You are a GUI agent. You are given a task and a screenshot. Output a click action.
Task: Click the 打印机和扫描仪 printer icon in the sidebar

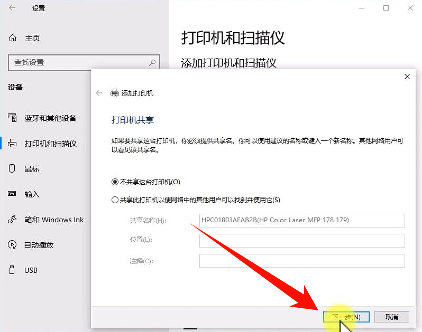point(12,143)
